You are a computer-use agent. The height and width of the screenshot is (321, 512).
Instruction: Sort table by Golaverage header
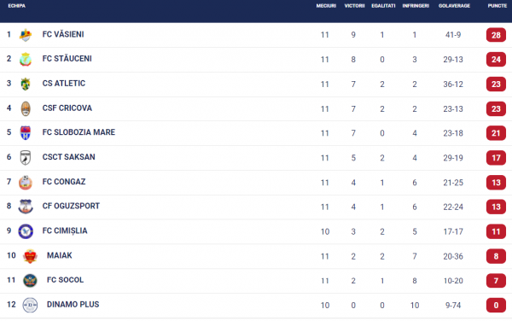[454, 6]
